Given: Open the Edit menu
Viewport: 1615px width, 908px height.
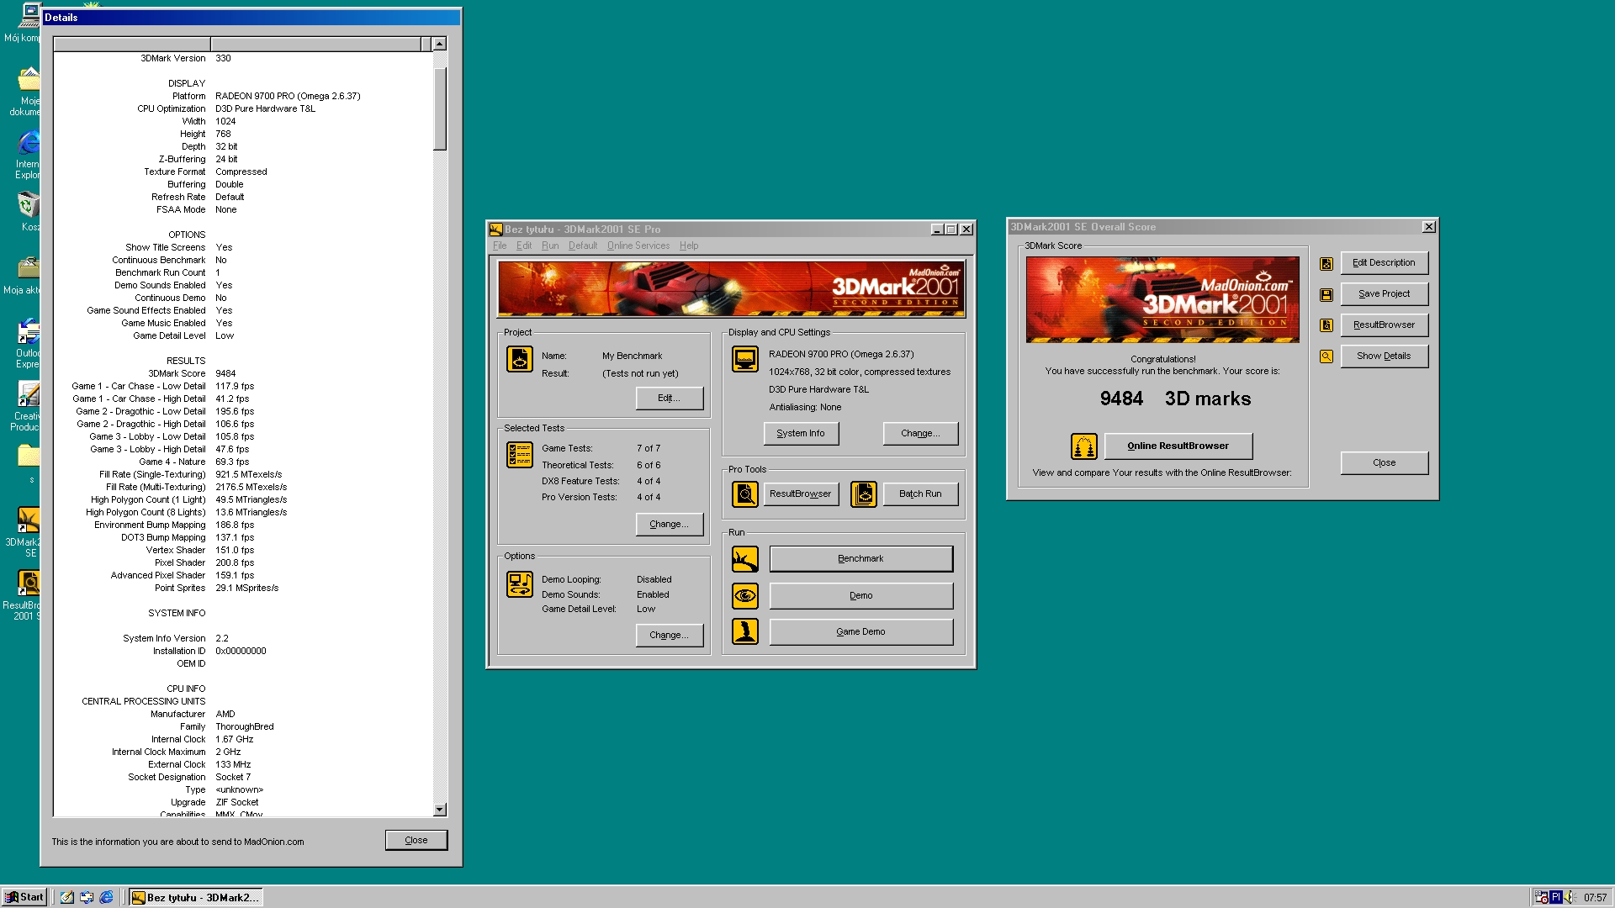Looking at the screenshot, I should (524, 245).
